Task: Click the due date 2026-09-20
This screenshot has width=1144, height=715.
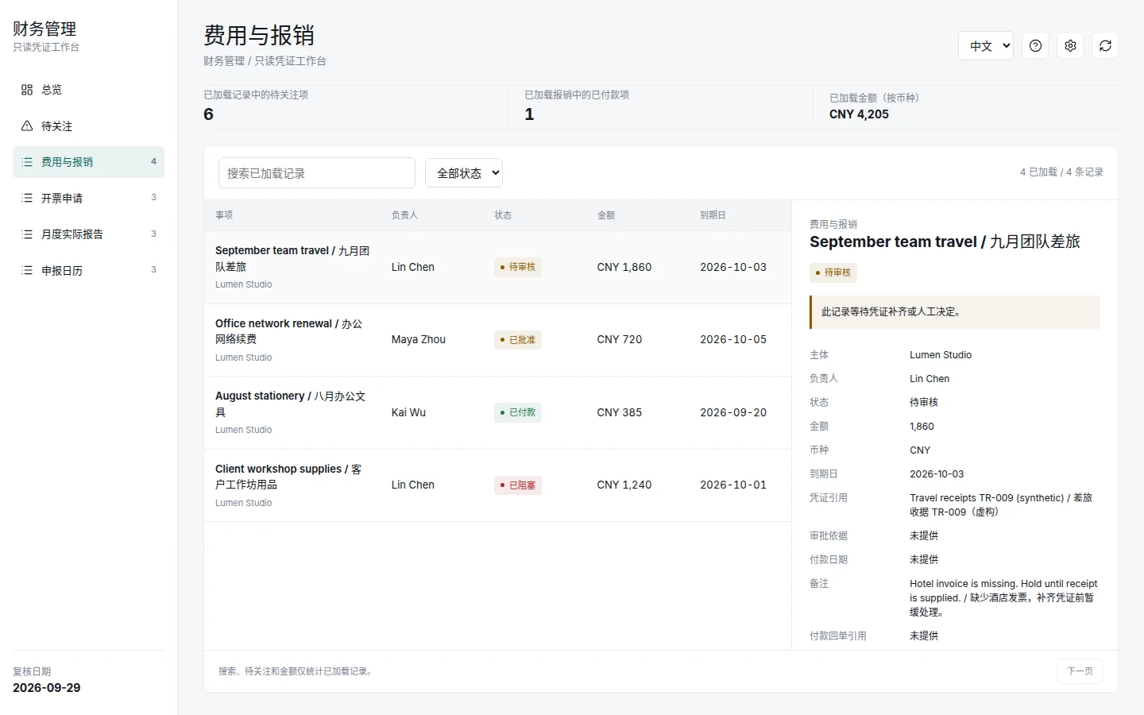Action: pyautogui.click(x=733, y=413)
